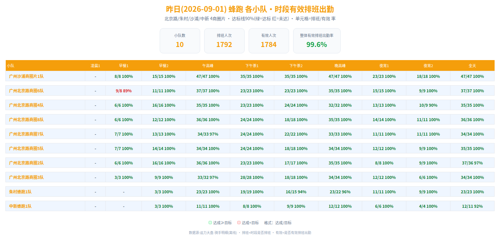Screen dimensions: 500x240
Task: Open the 有效人次 summary card
Action: point(269,41)
